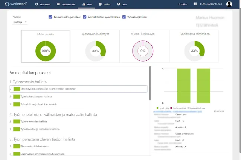The width and height of the screenshot is (241, 160).
Task: Open the Alustan korjaustyöt card
Action: click(143, 46)
